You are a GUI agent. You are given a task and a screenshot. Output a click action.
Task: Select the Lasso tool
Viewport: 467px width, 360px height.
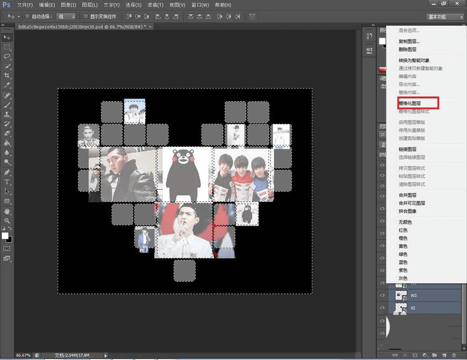pos(7,56)
